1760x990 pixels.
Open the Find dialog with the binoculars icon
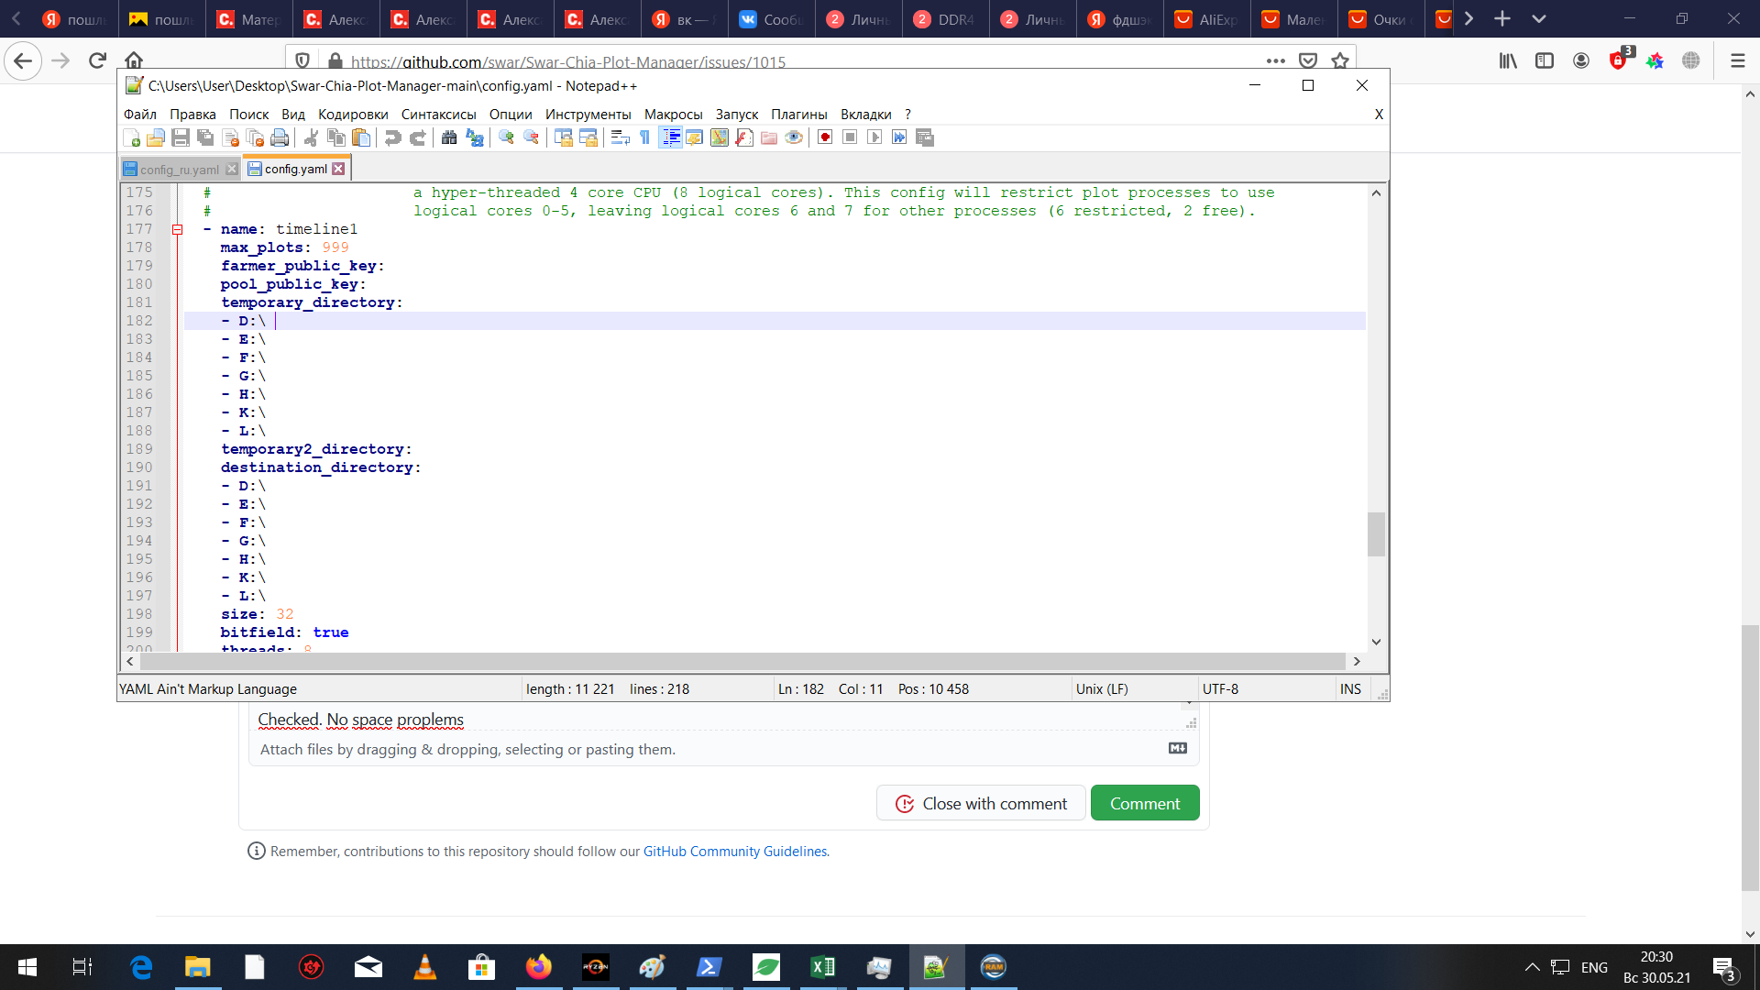tap(449, 137)
